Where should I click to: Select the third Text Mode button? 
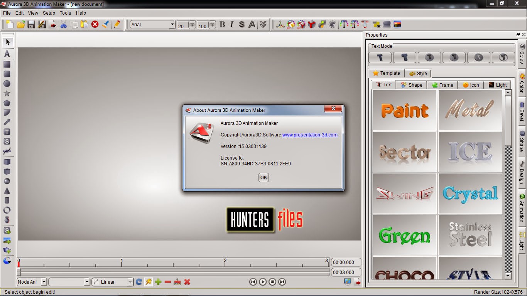click(x=429, y=57)
